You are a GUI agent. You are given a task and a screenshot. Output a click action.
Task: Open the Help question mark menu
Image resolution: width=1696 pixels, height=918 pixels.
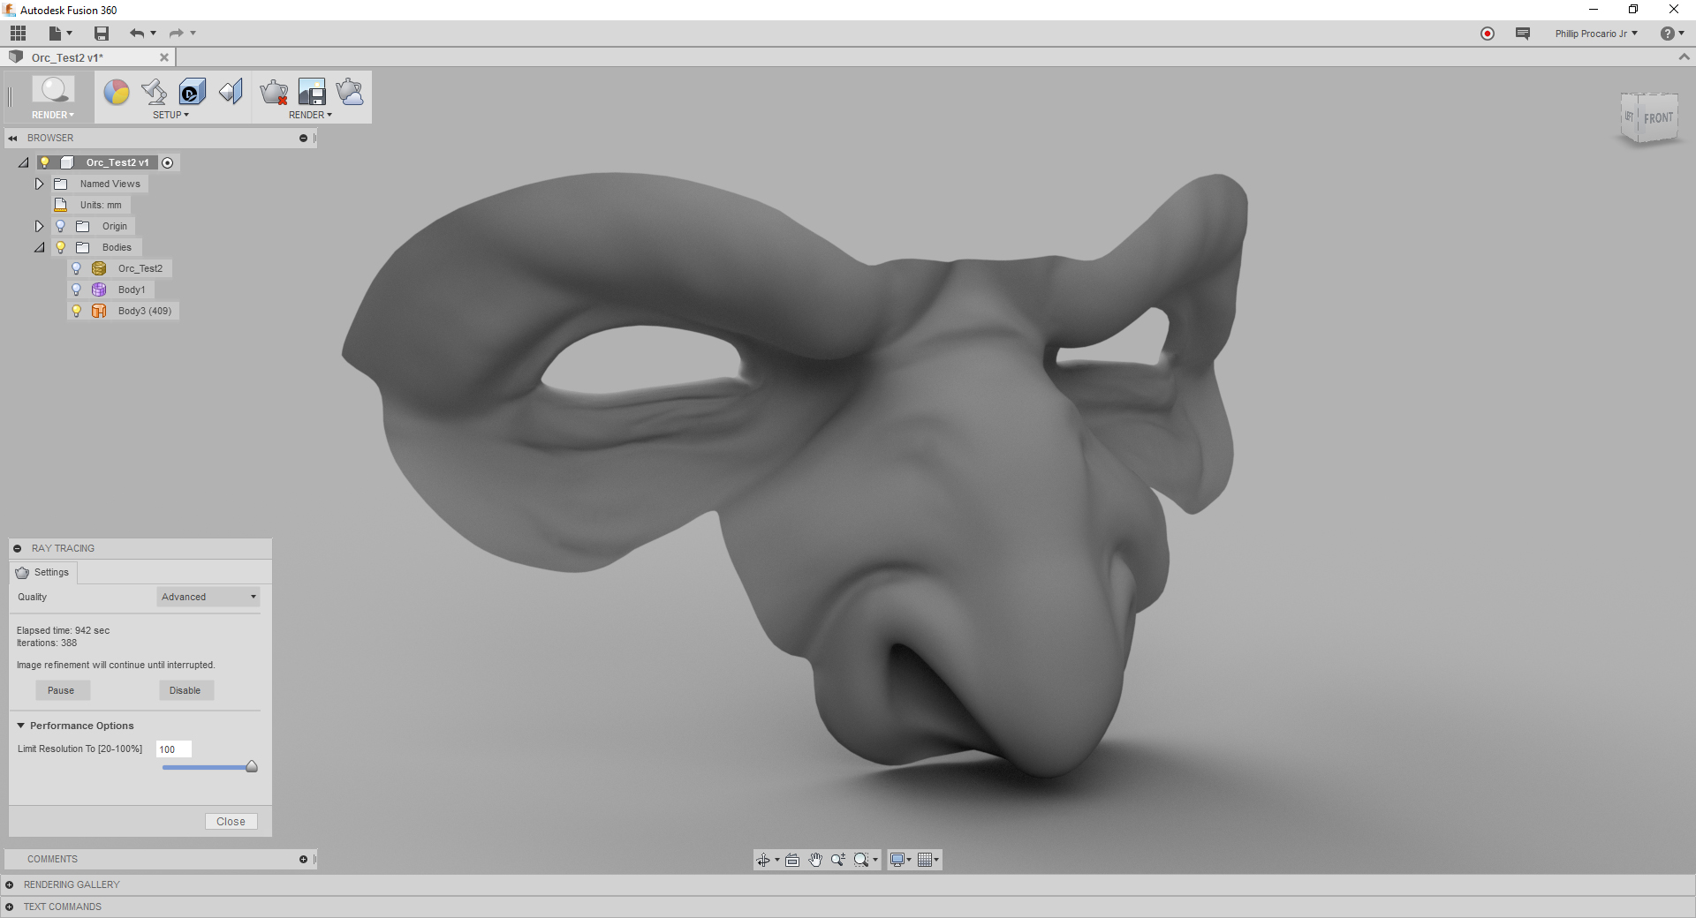pos(1671,34)
